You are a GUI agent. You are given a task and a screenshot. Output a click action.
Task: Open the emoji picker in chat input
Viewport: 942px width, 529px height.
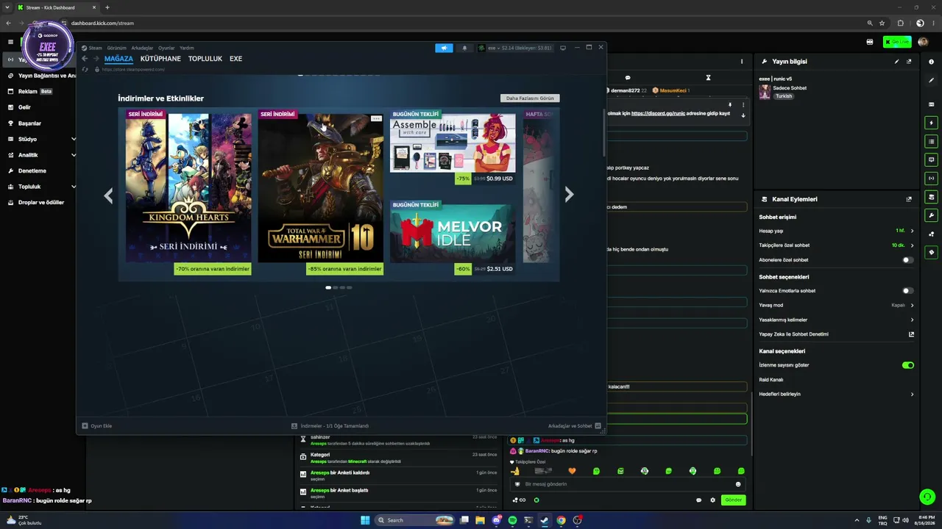click(738, 484)
